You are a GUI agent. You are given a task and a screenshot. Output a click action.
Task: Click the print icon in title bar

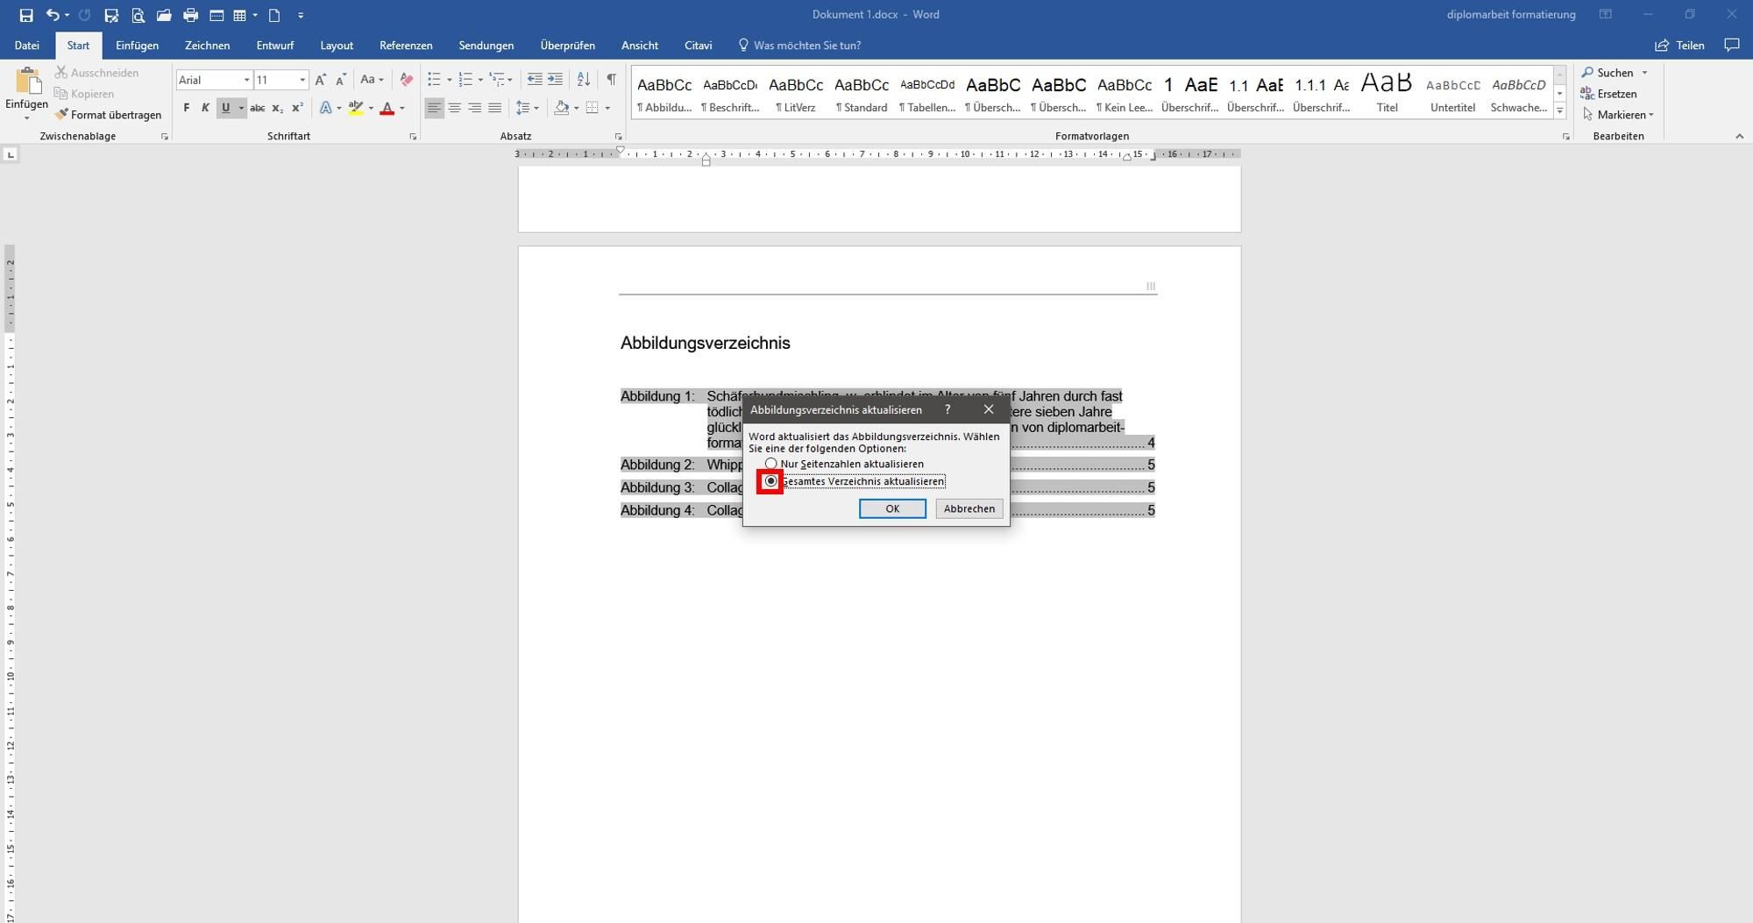(190, 15)
